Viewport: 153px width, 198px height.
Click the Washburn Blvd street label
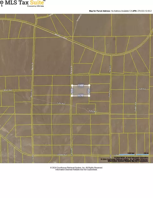(x=61, y=36)
